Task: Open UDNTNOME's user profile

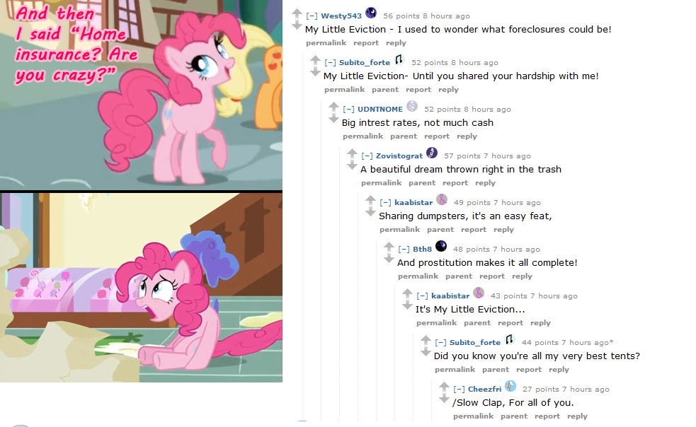Action: tap(380, 109)
